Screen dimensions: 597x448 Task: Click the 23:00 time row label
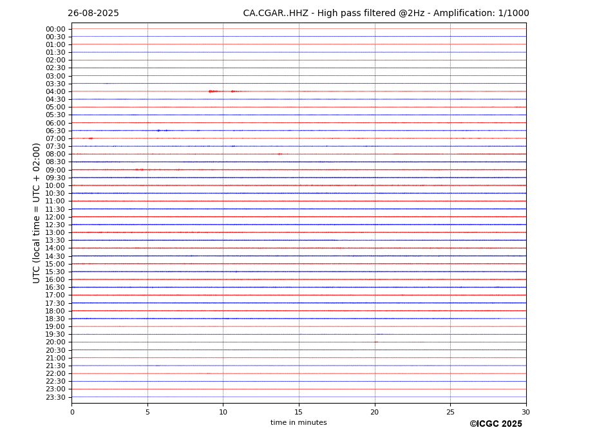[55, 389]
